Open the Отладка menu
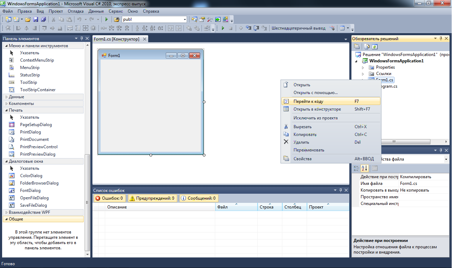Viewport: 452px width, 268px height. pyautogui.click(x=76, y=11)
